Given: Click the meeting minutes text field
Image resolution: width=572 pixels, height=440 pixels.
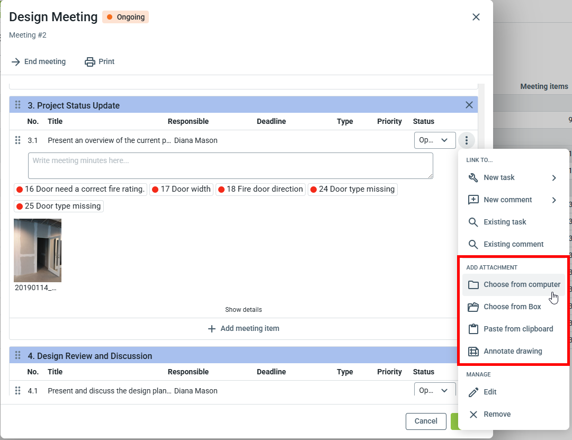Looking at the screenshot, I should tap(230, 166).
